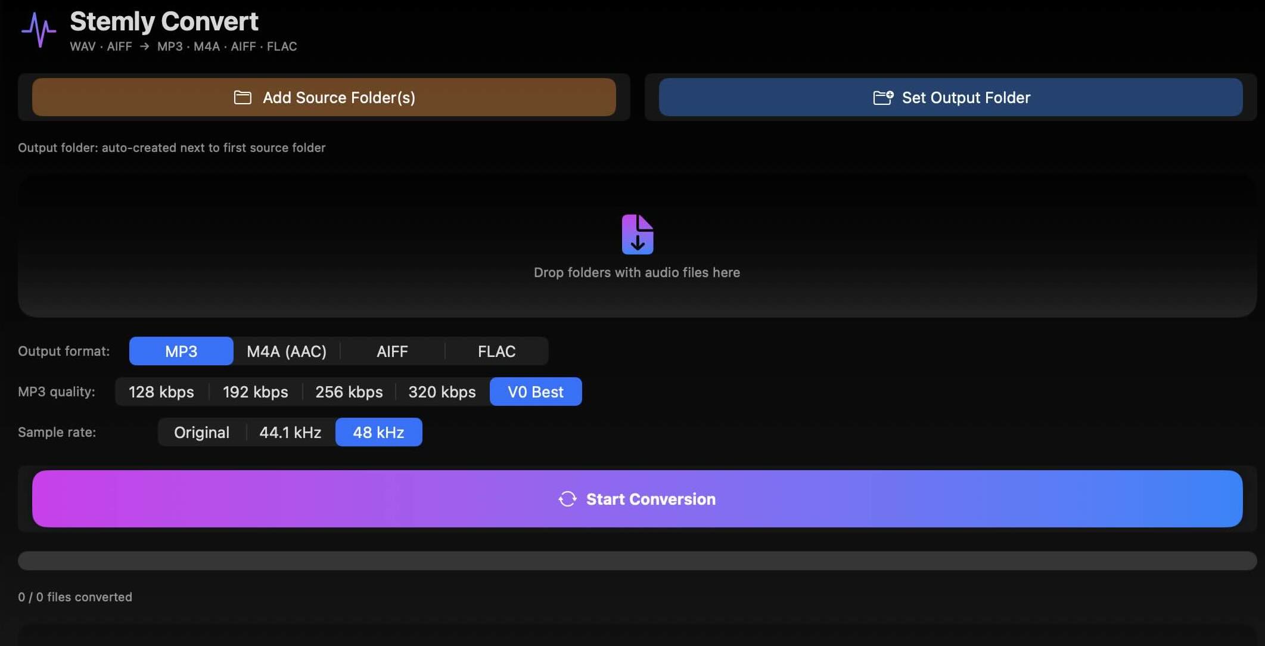
Task: Select the 44.1 kHz sample rate
Action: coord(290,432)
